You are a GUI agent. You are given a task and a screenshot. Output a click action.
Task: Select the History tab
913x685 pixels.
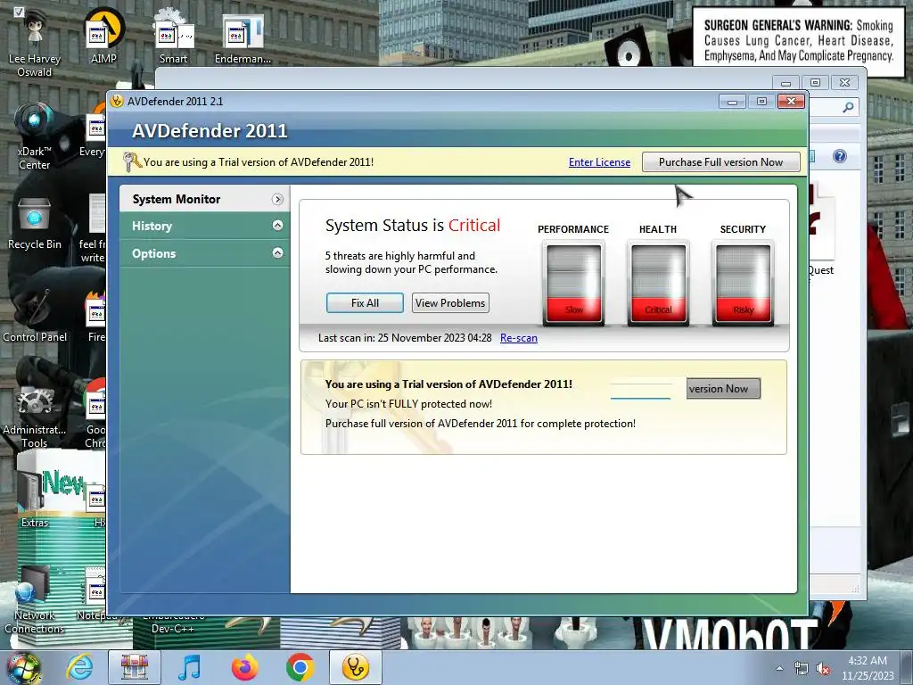point(205,226)
